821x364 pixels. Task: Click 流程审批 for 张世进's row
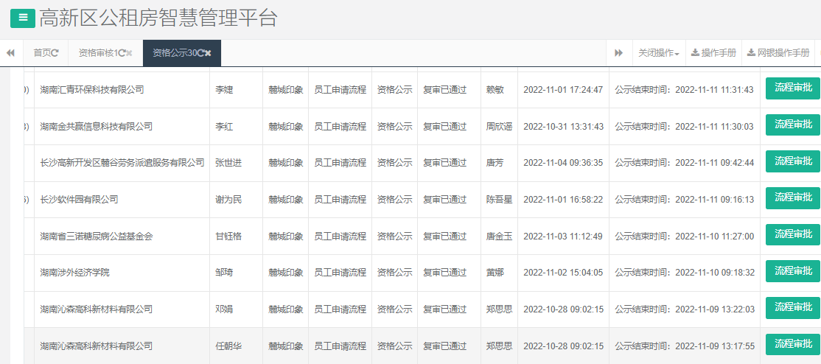point(793,161)
